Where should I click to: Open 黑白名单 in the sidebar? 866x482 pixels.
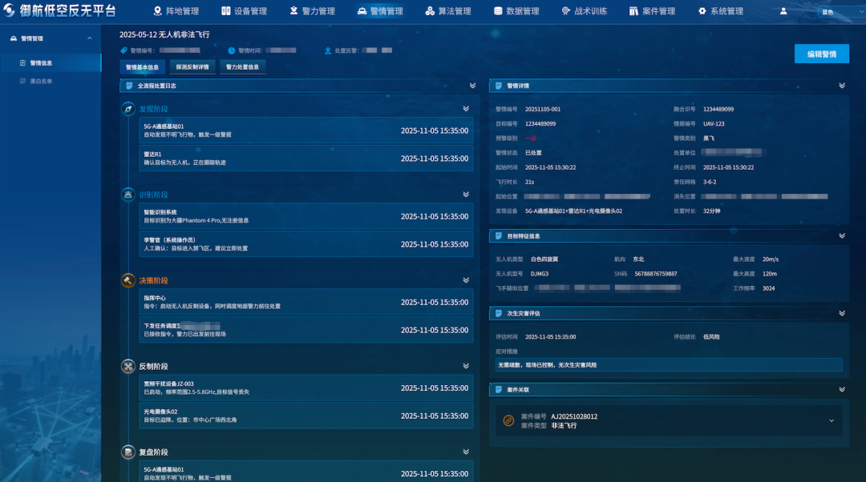(x=41, y=81)
